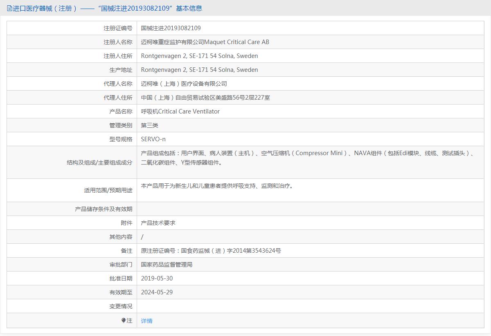Select the 结构及组成/主要组成成分 row label
Viewport: 491px width, 336px height.
click(x=100, y=162)
